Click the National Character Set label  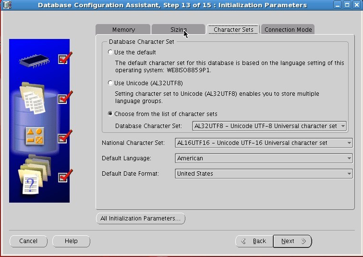pyautogui.click(x=133, y=143)
